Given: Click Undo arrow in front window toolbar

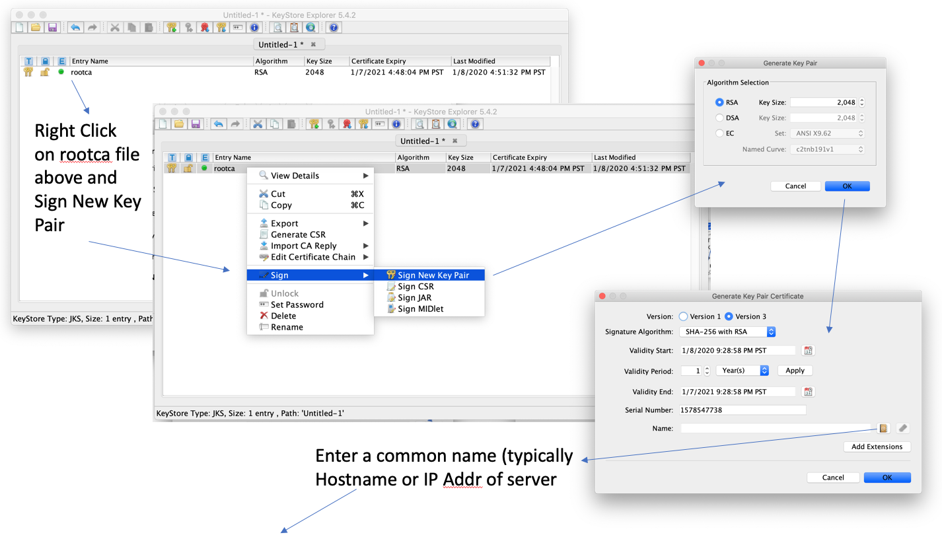Looking at the screenshot, I should point(218,124).
